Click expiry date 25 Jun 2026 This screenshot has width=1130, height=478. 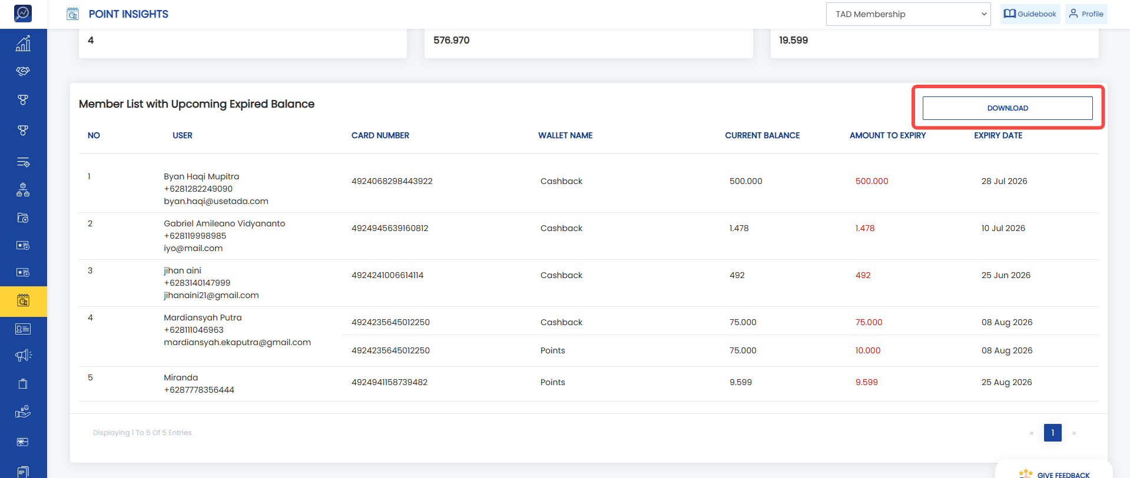(1006, 275)
